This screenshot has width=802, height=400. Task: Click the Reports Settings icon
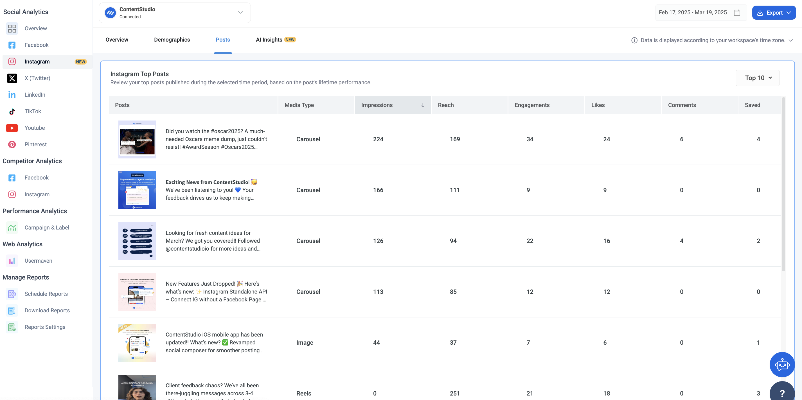coord(12,327)
